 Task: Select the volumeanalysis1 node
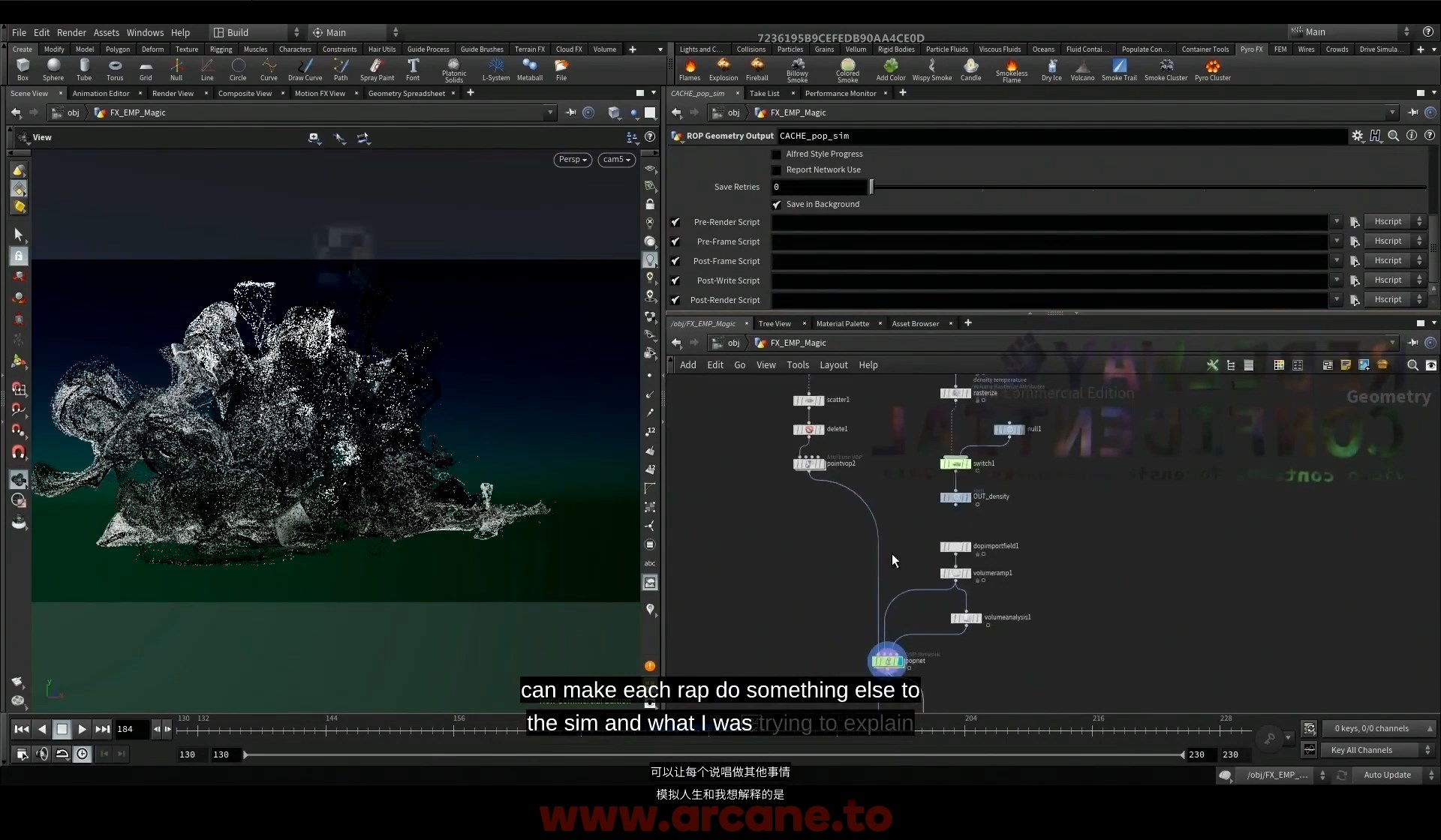pos(966,618)
